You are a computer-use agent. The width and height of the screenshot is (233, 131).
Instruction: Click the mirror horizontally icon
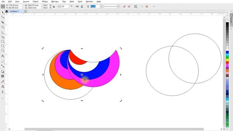pyautogui.click(x=77, y=7)
